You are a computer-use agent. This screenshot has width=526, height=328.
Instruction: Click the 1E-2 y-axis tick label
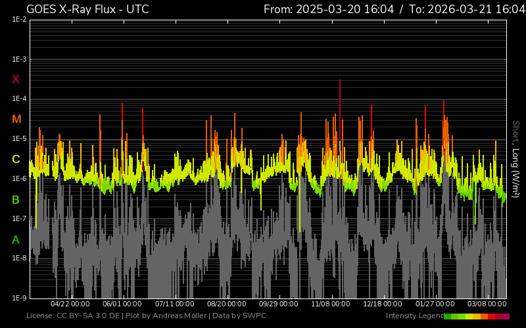click(x=19, y=20)
